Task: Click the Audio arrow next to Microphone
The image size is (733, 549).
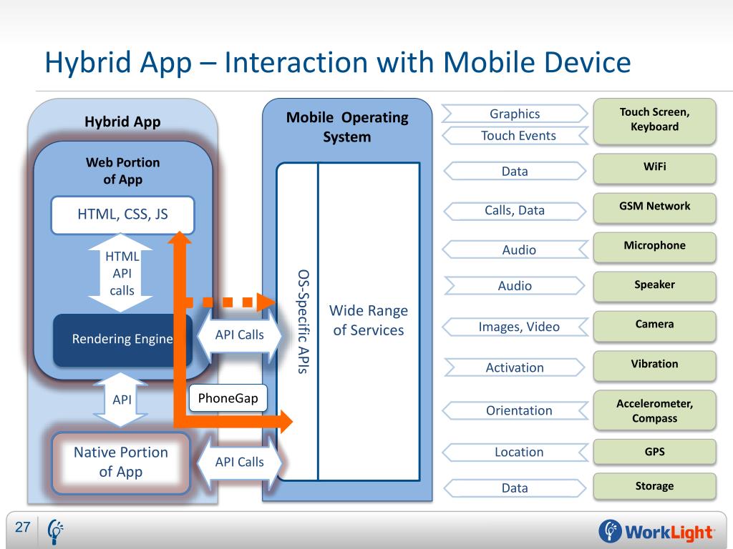Action: 515,249
